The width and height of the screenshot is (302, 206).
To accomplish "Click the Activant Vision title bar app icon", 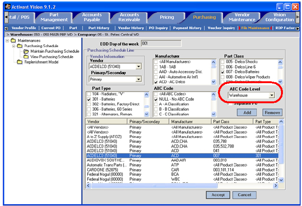I will 8,7.
